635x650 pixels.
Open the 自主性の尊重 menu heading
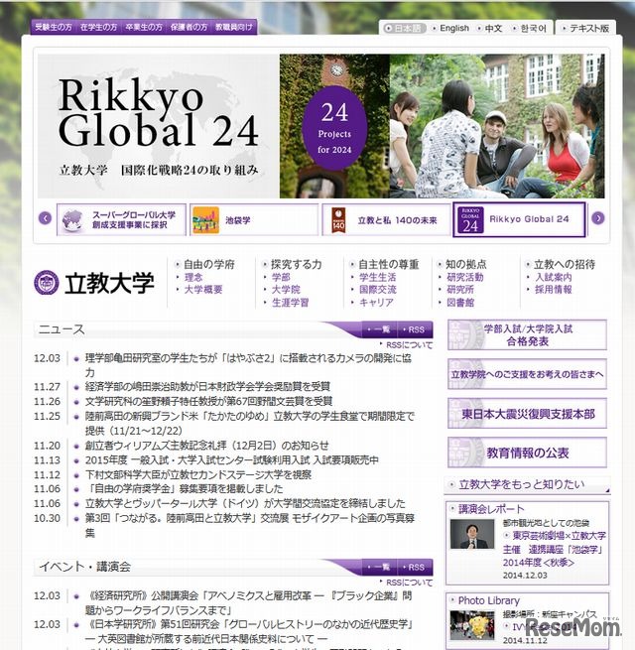pos(388,264)
